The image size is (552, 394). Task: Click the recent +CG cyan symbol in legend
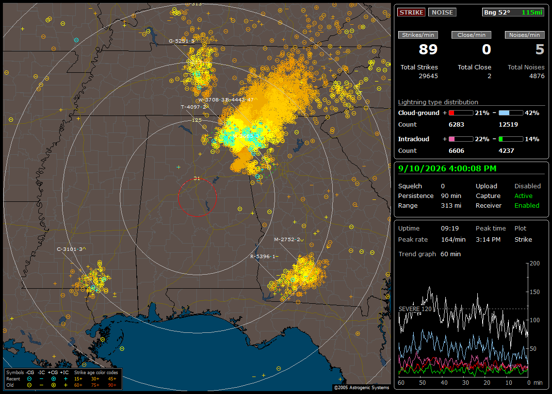pyautogui.click(x=53, y=379)
